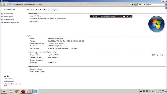Open Advanced system settings
Screen dimensions: 167x94
11,22
